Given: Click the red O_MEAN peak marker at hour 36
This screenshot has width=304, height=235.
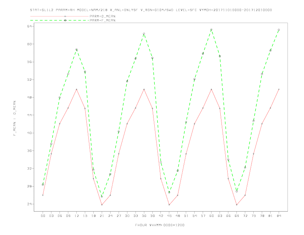Looking at the screenshot, I should pos(144,89).
